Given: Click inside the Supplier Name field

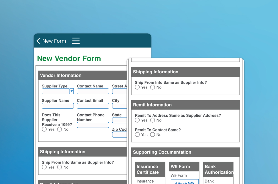Looking at the screenshot, I should coord(58,106).
